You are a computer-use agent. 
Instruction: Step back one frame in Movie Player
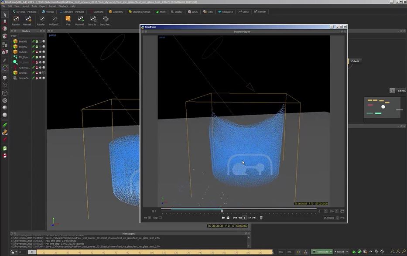point(240,218)
